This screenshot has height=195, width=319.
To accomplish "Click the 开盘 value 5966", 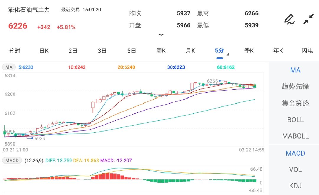I will [183, 25].
